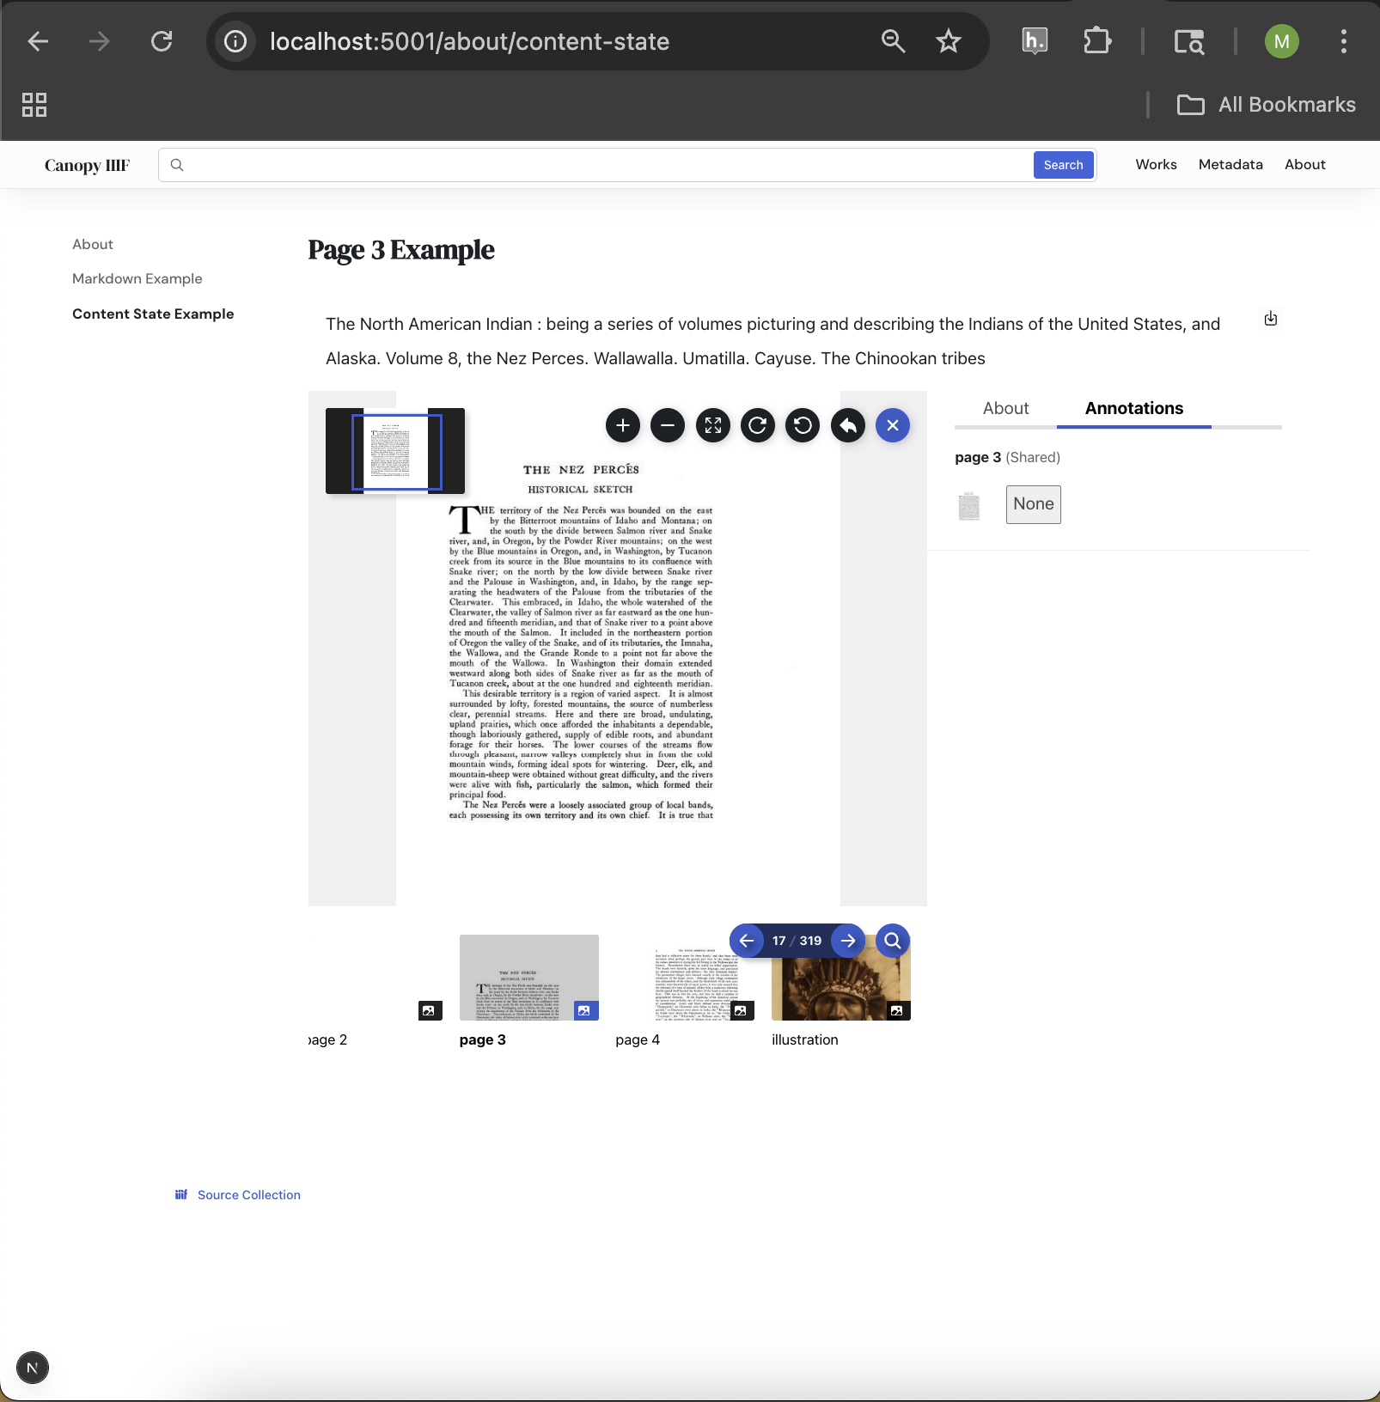Open the None annotations dropdown

pos(1033,504)
